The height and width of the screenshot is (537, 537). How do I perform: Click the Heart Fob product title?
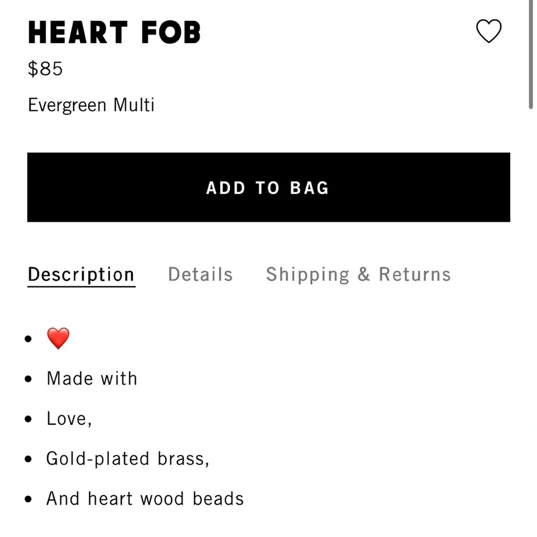click(114, 32)
